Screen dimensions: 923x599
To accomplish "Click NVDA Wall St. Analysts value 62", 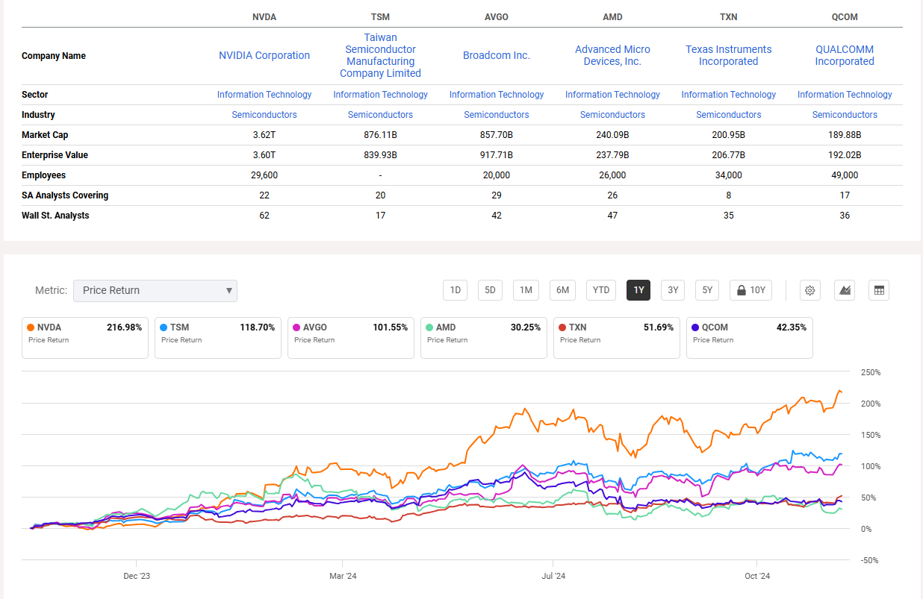I will coord(264,216).
